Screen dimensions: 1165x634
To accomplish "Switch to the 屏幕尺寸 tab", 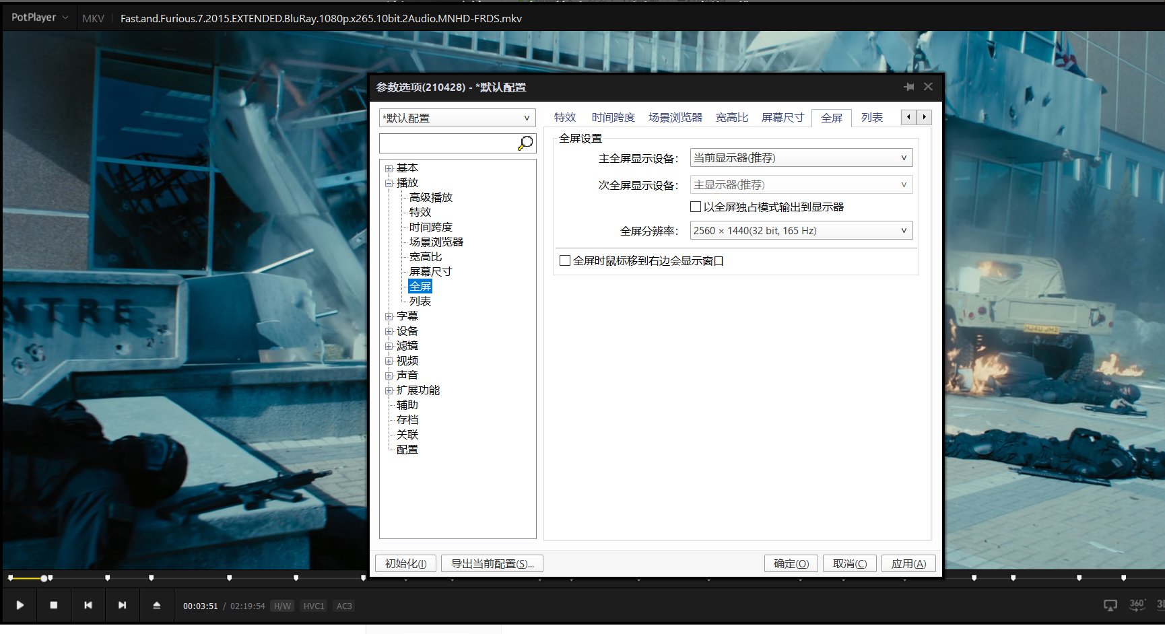I will (x=783, y=117).
